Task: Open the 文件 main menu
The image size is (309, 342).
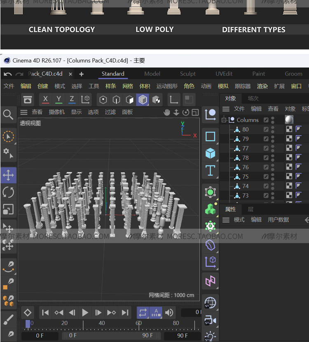Action: pyautogui.click(x=9, y=86)
